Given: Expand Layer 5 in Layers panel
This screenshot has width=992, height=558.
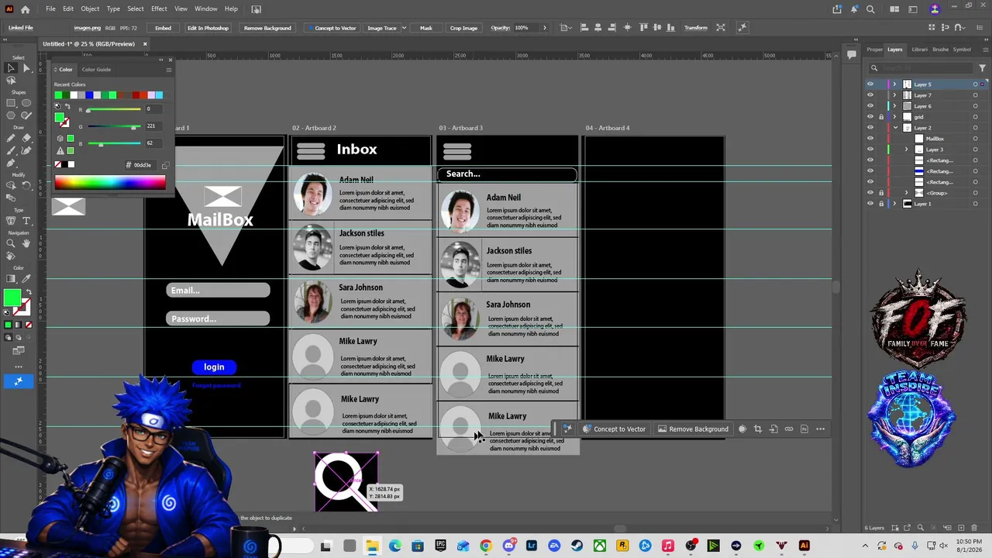Looking at the screenshot, I should point(895,84).
